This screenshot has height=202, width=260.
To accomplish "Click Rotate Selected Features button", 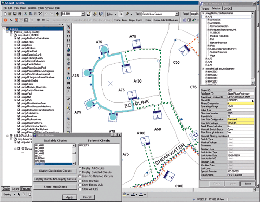I will [166, 20].
